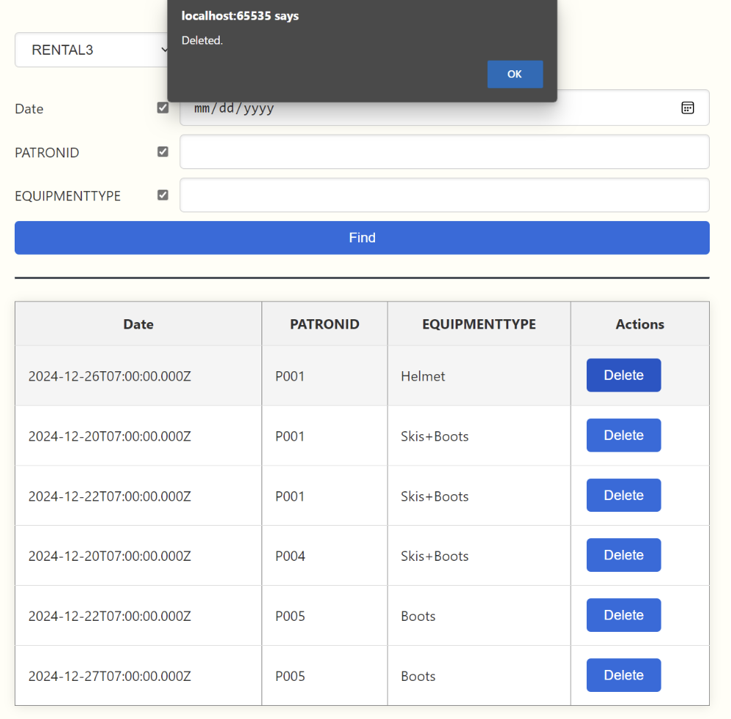This screenshot has height=719, width=731.
Task: Click the Date column header
Action: point(138,324)
